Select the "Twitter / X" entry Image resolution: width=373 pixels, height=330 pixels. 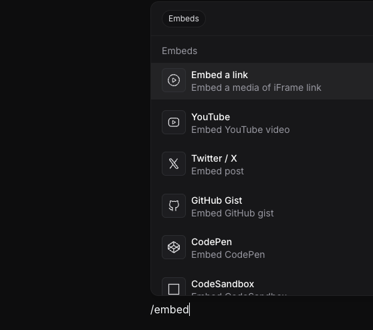[214, 158]
